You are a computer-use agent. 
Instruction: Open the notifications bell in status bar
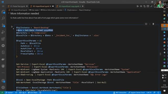pyautogui.click(x=158, y=92)
